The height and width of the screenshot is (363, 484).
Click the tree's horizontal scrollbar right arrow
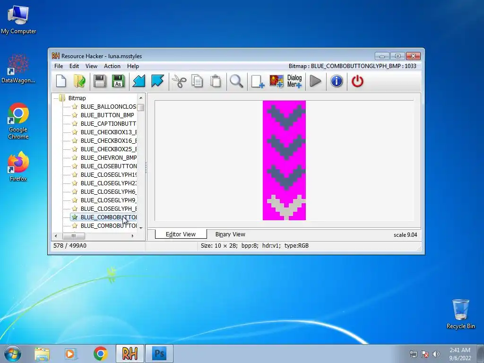132,236
